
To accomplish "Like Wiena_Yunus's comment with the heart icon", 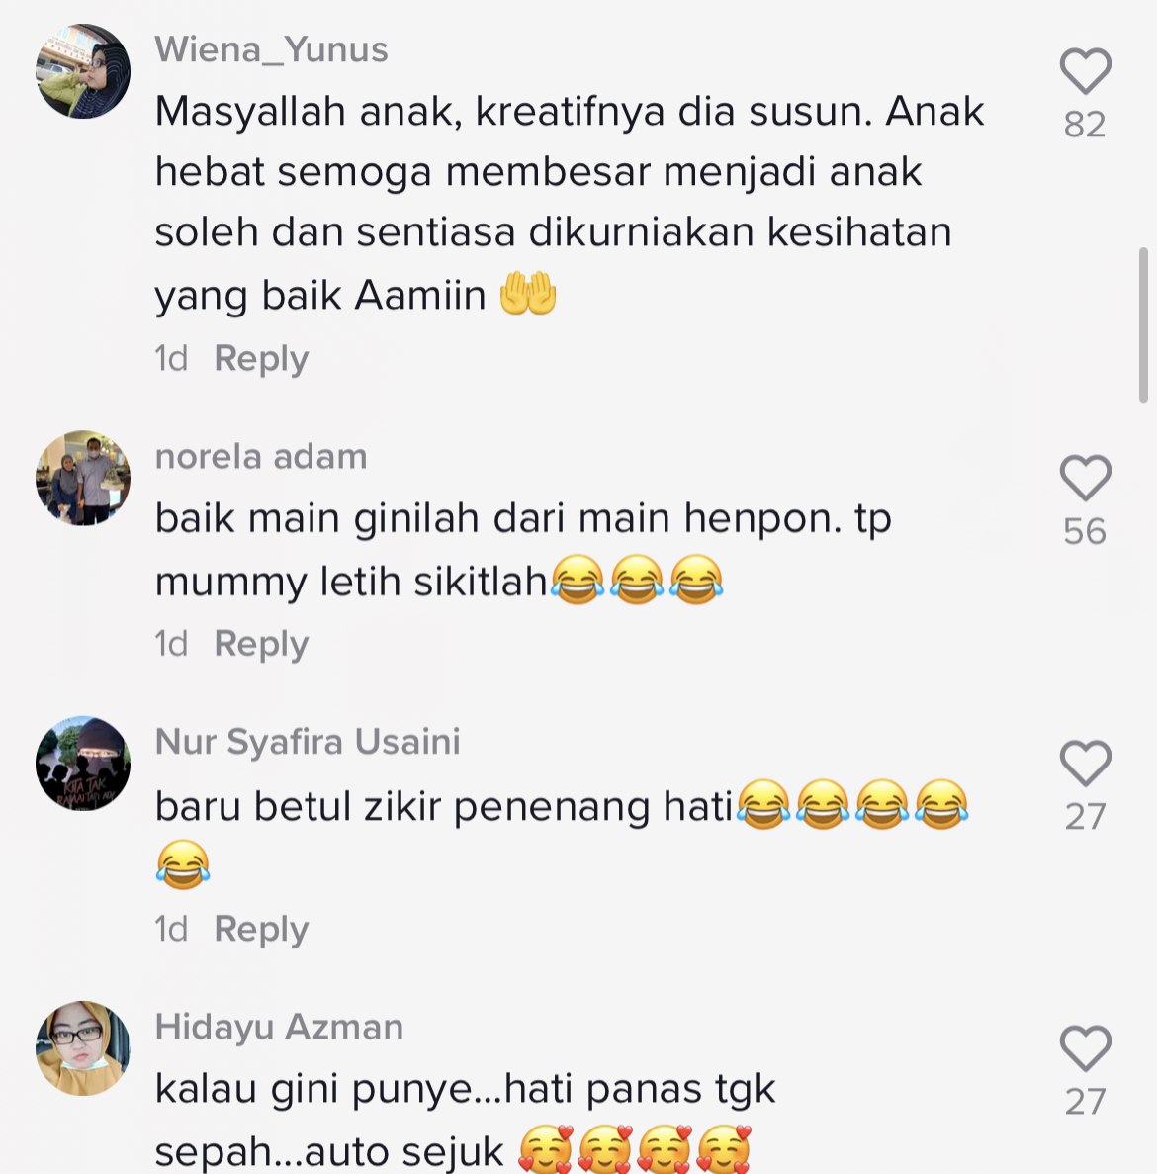I will tap(1085, 71).
